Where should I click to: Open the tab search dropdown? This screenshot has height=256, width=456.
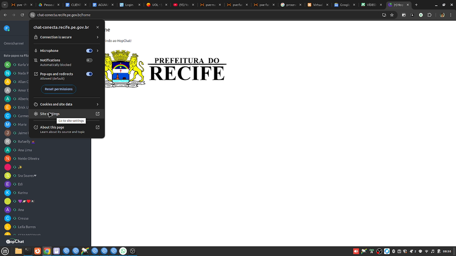point(5,5)
